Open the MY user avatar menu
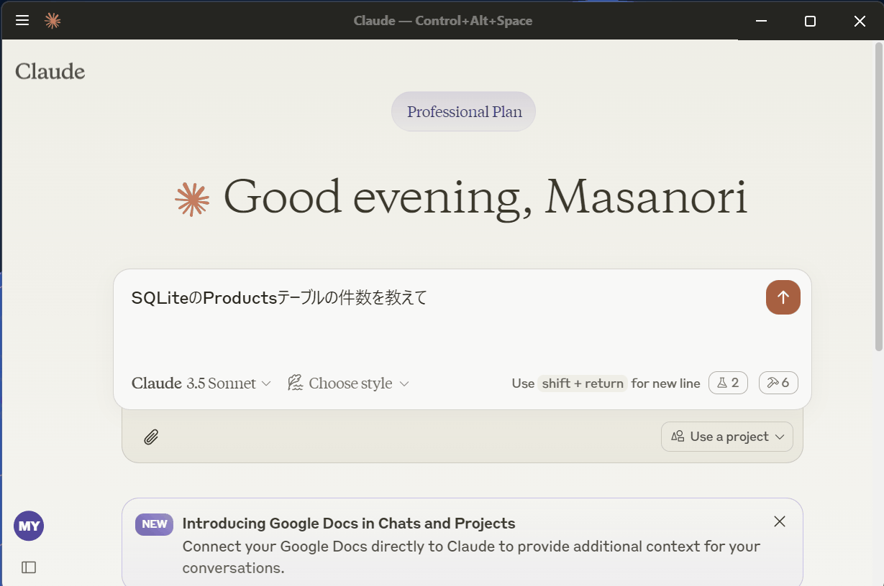 [x=29, y=526]
